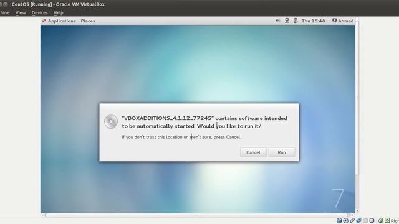This screenshot has height=224, width=399.
Task: Click the green host key capture indicator
Action: click(x=387, y=220)
